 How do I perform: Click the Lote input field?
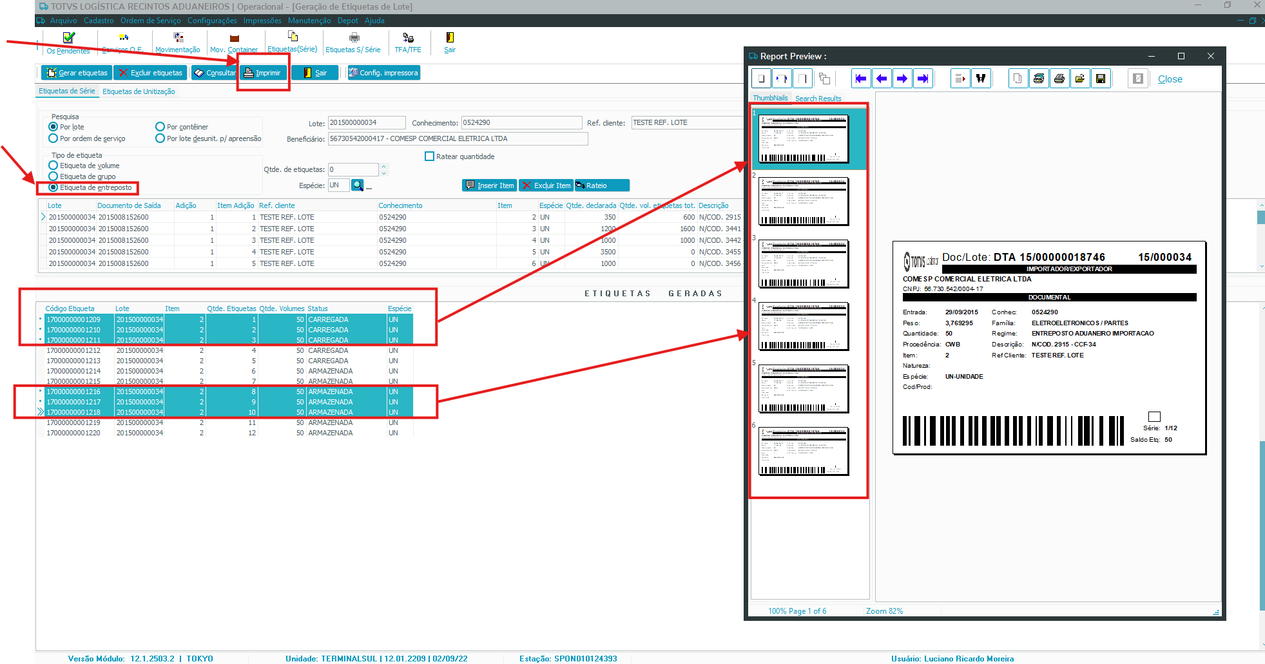[367, 122]
